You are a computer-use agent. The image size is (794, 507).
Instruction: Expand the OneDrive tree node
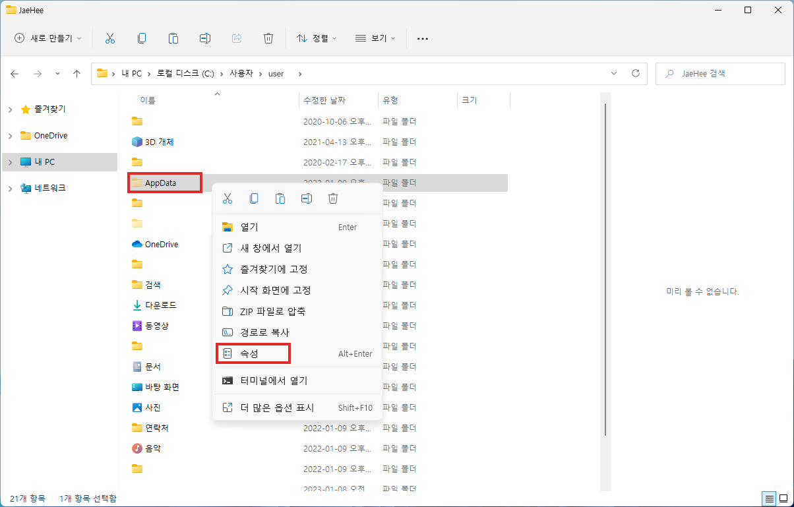(x=11, y=136)
